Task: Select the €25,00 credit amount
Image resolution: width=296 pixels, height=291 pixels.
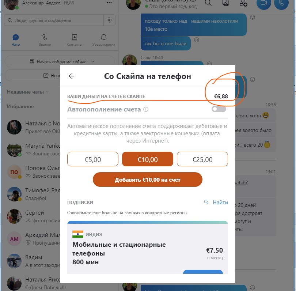Action: click(202, 159)
